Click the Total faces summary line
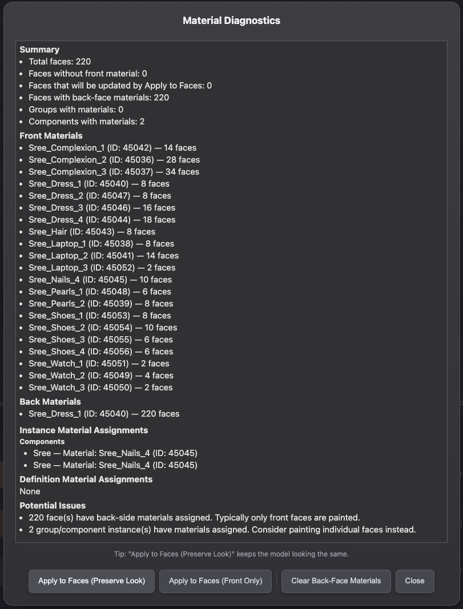Screen dimensions: 463x609 [61, 62]
